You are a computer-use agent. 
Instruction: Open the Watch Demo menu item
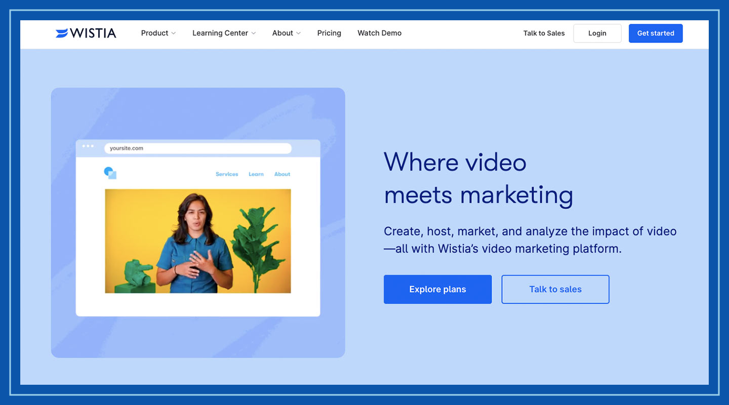[x=379, y=33]
